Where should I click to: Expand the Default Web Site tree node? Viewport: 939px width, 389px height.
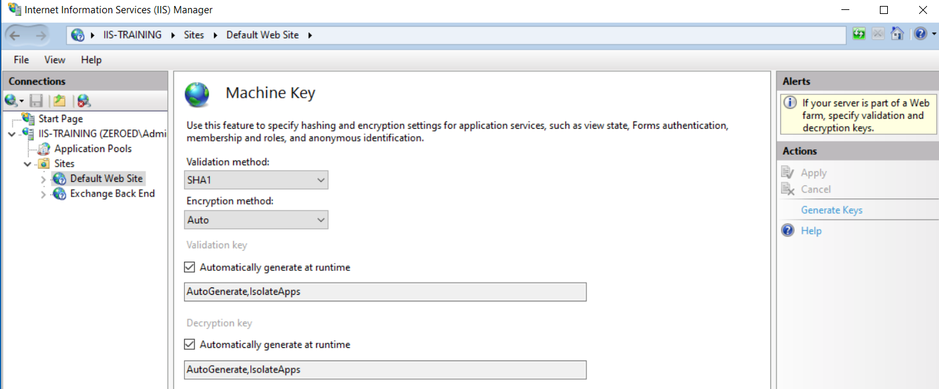[44, 179]
